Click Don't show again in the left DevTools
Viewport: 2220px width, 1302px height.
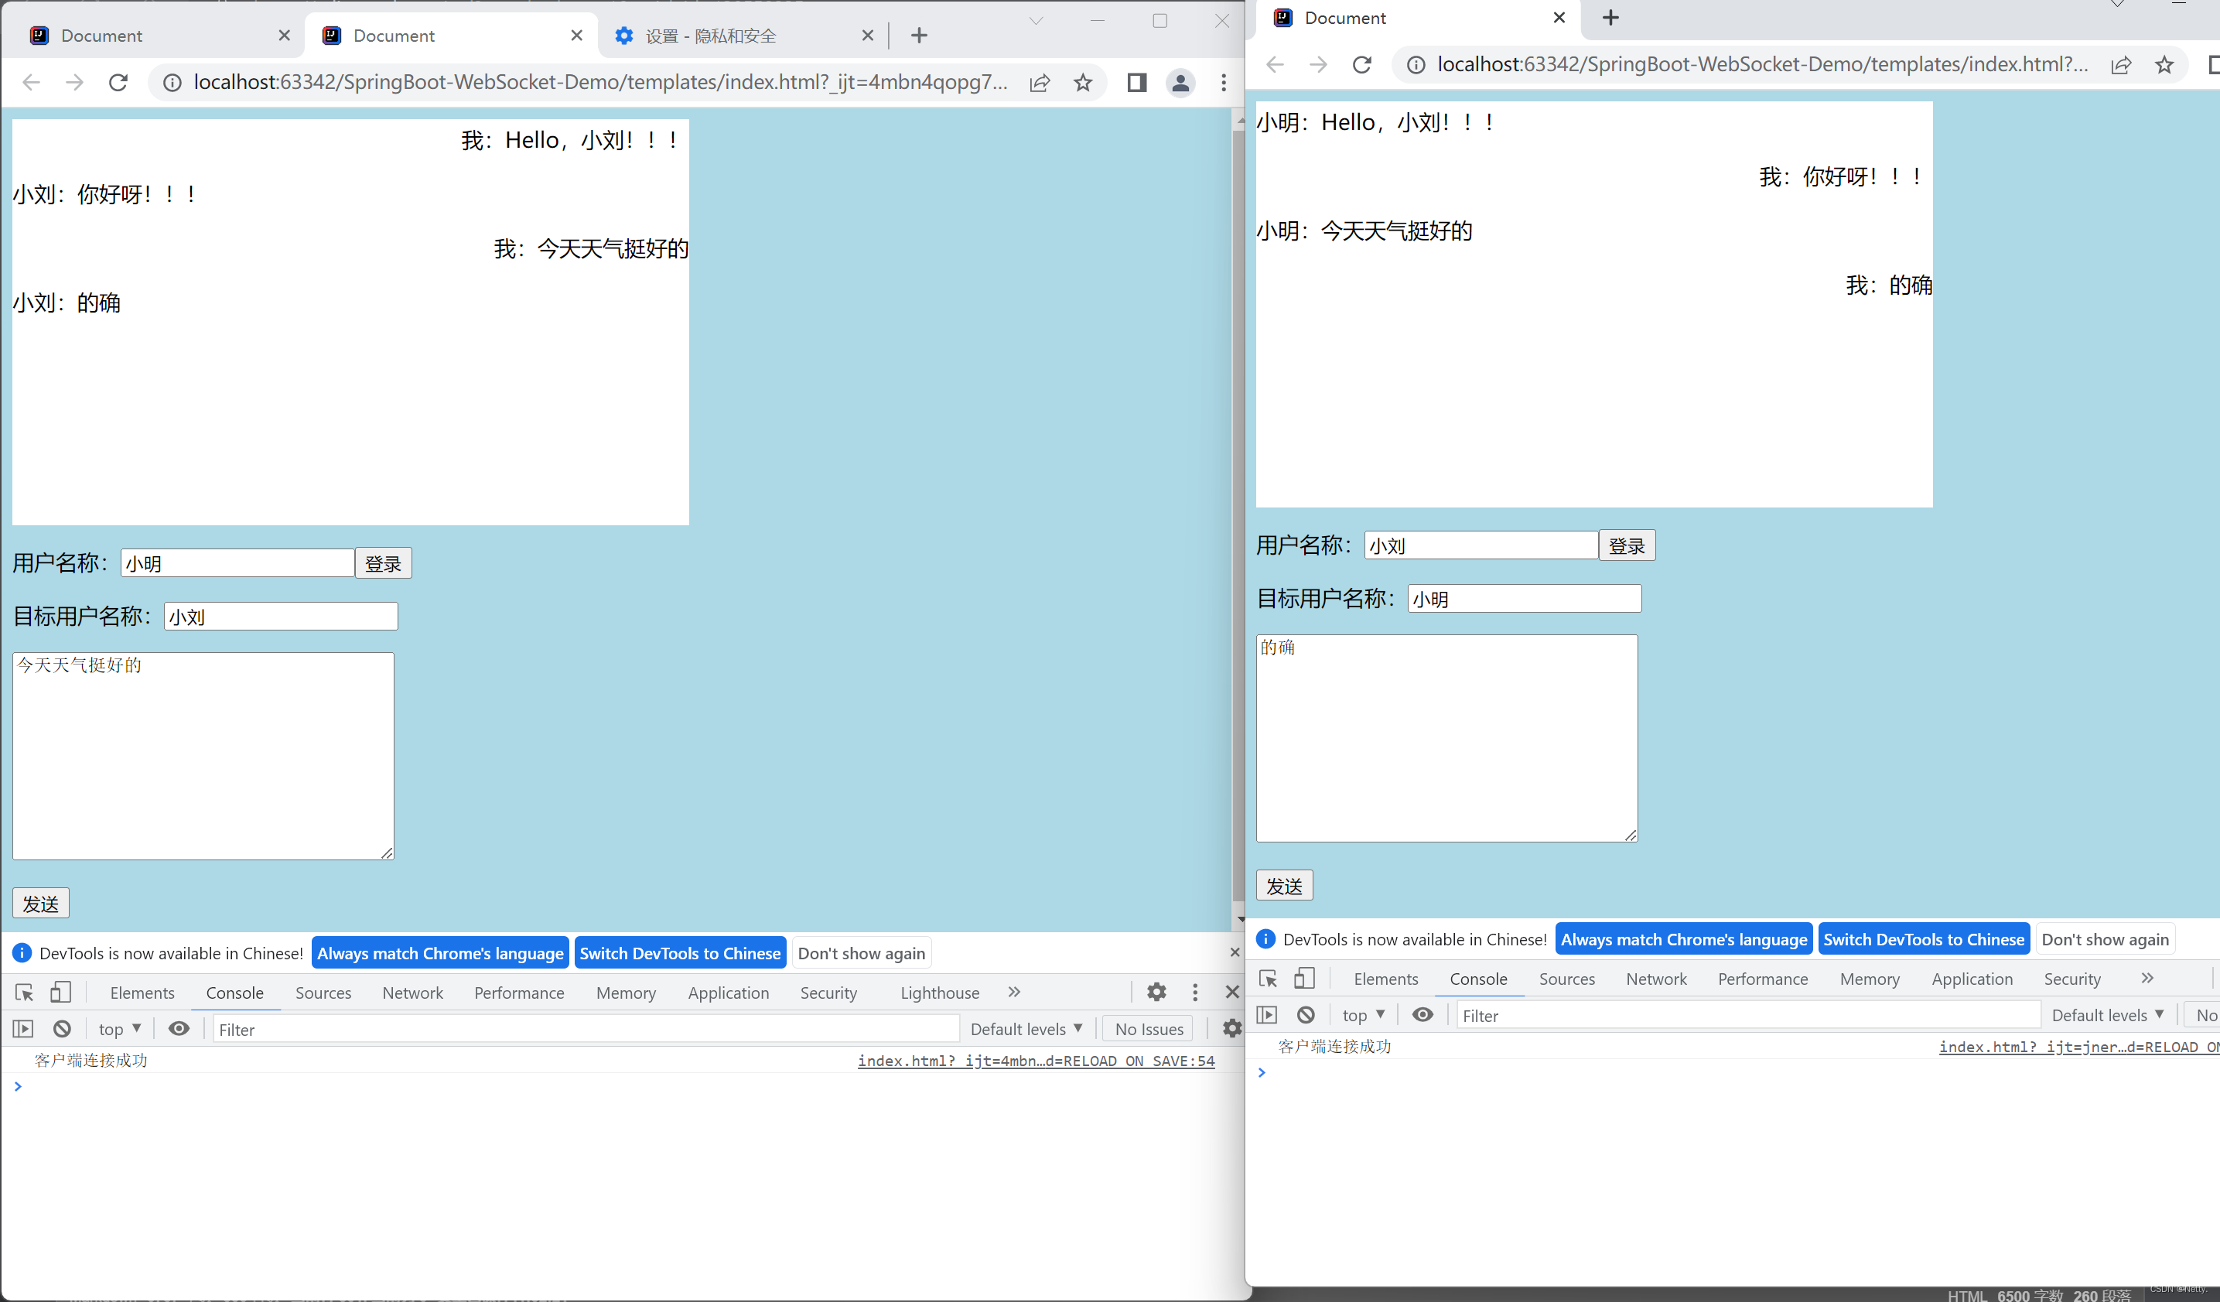pos(862,953)
